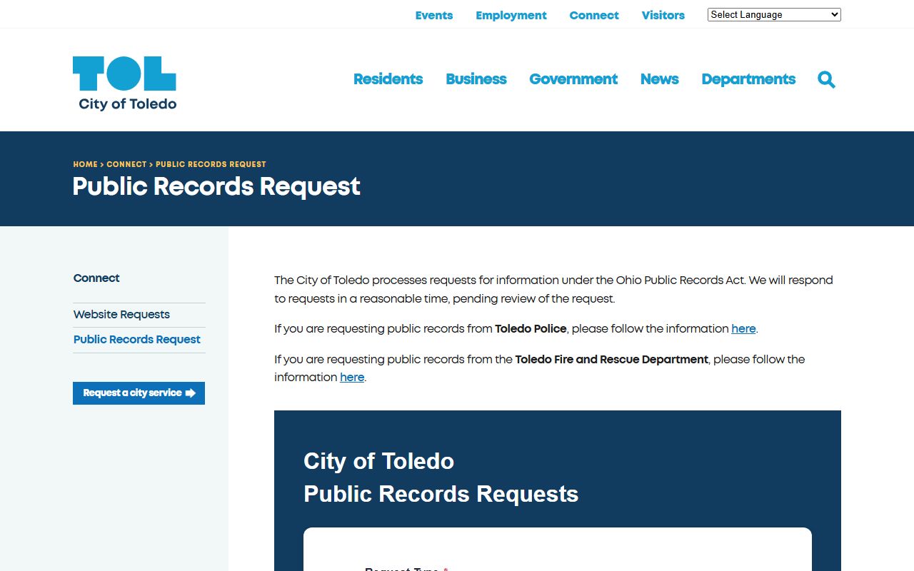914x571 pixels.
Task: Click the Public Records Requests form heading
Action: tap(441, 494)
